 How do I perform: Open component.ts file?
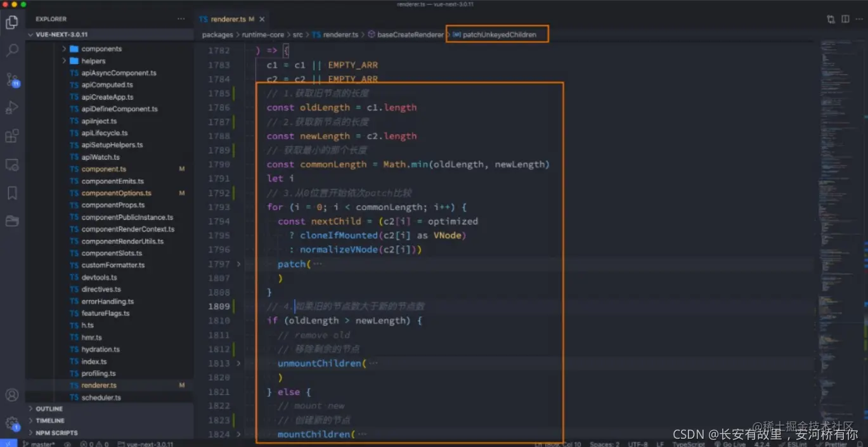click(x=104, y=169)
